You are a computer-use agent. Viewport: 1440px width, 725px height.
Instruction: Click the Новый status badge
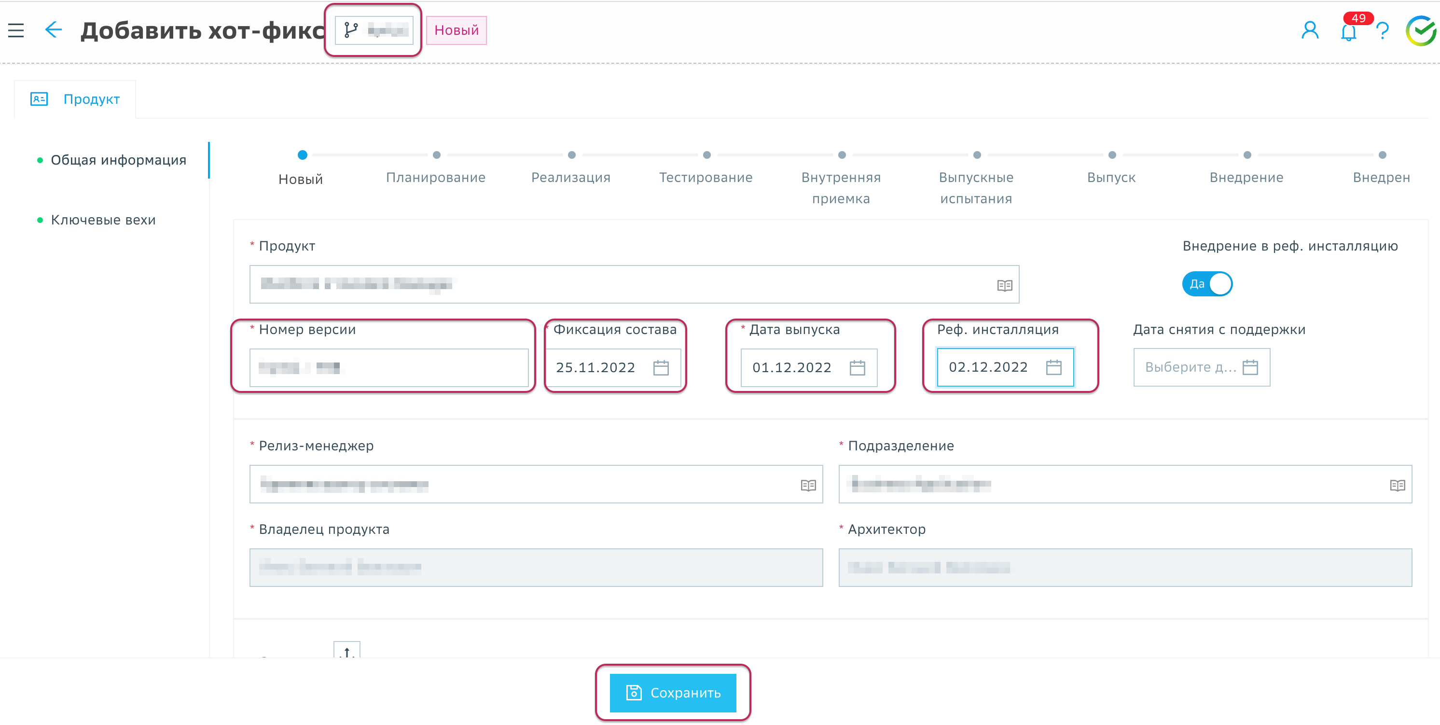click(456, 30)
